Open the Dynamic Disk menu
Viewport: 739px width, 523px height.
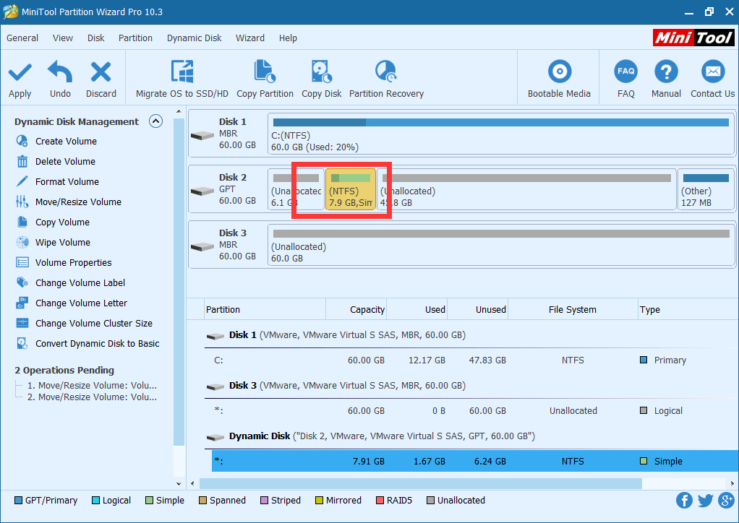click(x=195, y=38)
